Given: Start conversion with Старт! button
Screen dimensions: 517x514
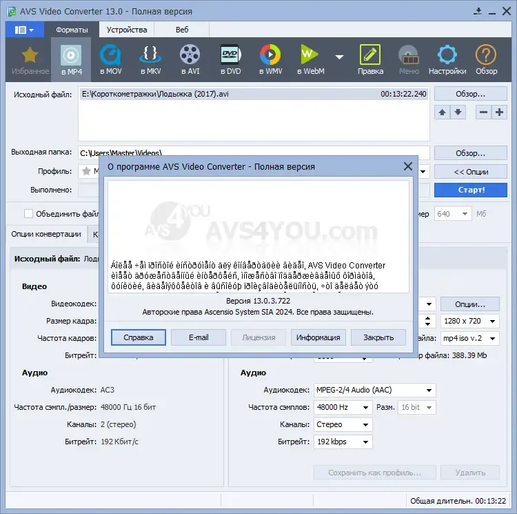Looking at the screenshot, I should click(x=471, y=190).
